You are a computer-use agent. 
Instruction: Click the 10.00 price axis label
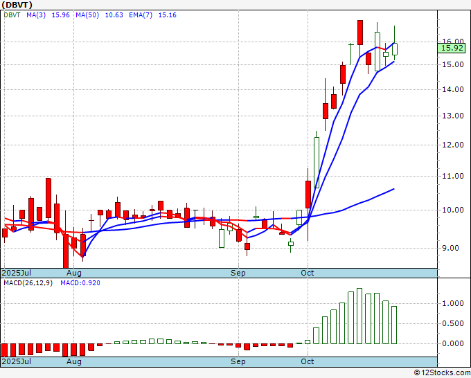tap(453, 210)
